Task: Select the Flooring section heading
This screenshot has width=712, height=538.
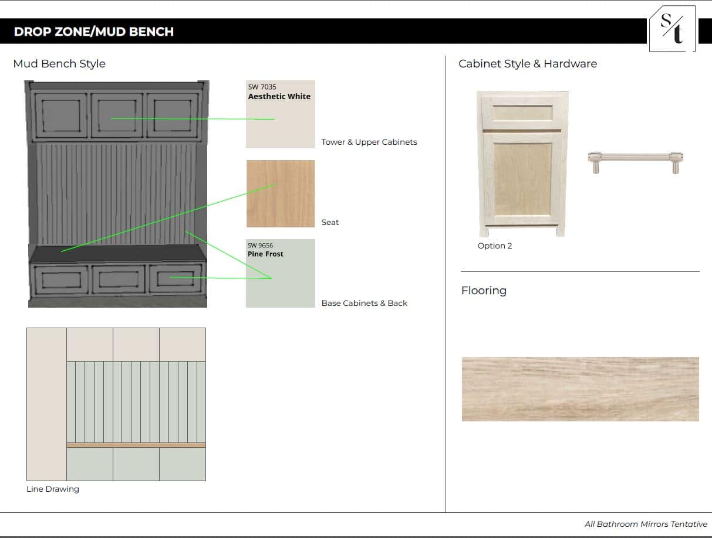Action: tap(484, 291)
